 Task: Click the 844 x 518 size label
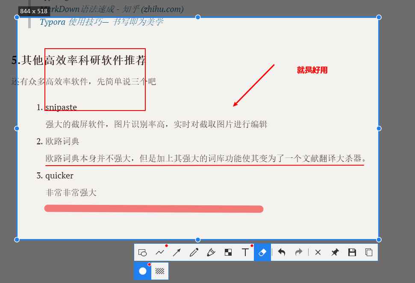point(34,11)
